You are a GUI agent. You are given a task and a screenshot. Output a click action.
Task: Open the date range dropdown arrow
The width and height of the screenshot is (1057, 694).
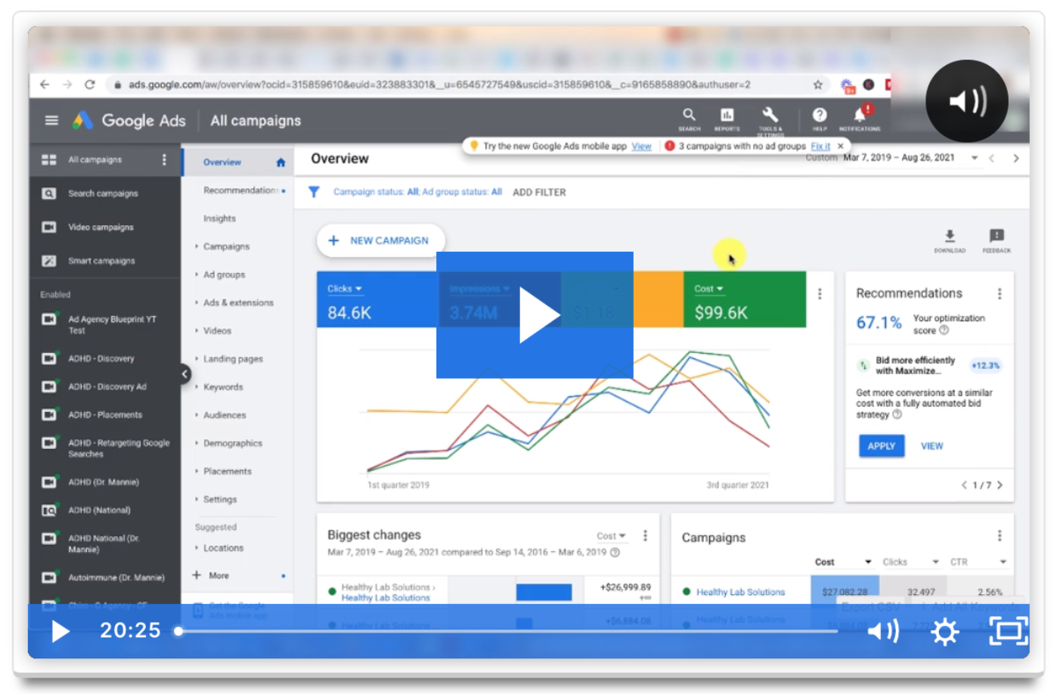coord(975,158)
